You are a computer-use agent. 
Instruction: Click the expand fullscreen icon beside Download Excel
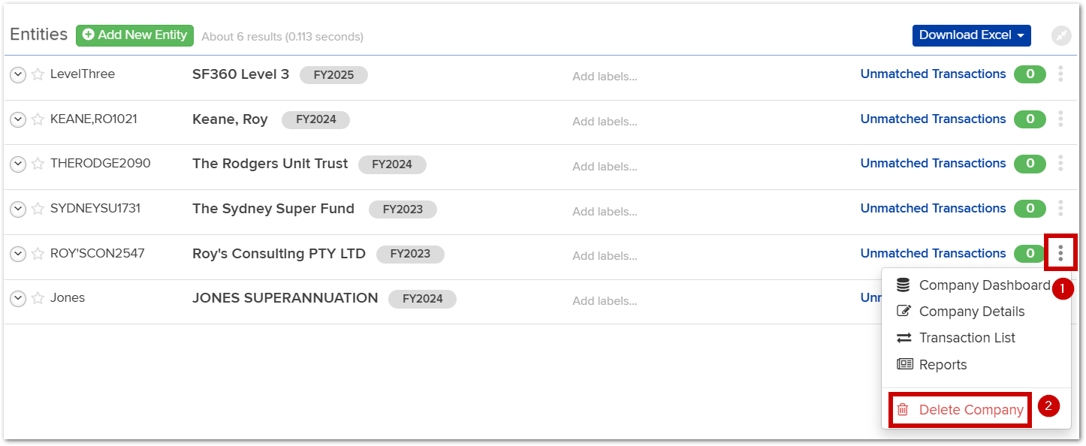tap(1061, 35)
